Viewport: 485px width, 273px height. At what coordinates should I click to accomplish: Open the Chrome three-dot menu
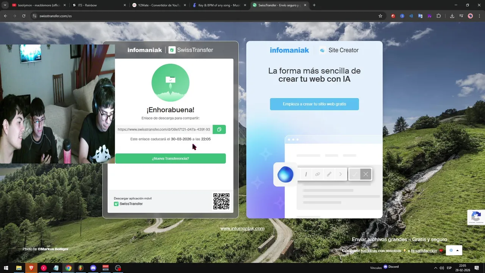point(479,16)
